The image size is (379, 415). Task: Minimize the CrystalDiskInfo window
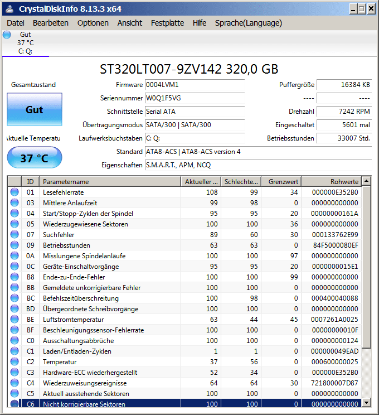(x=353, y=9)
